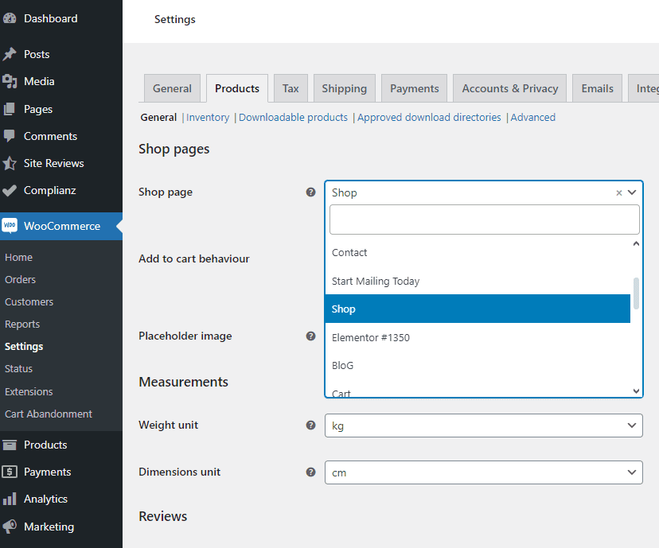Collapse the Shop page dropdown arrow
The width and height of the screenshot is (659, 548).
(632, 192)
